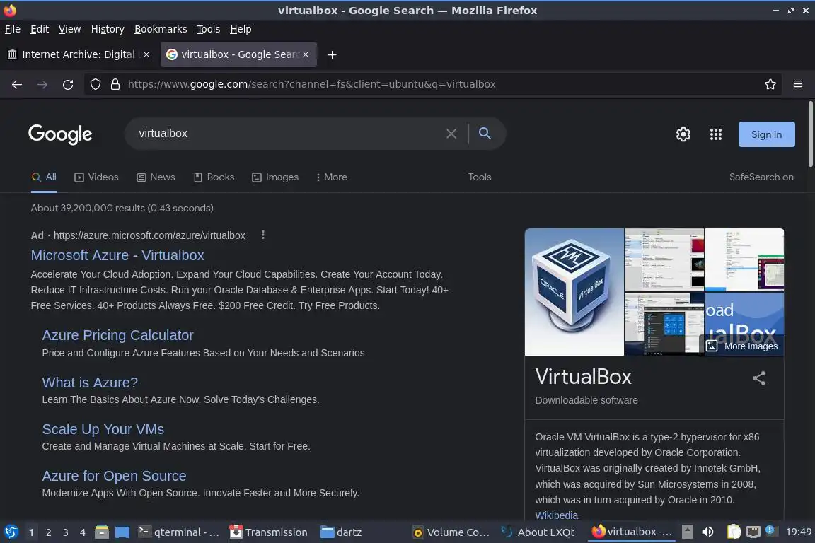
Task: Open the Scale Up Your VMs link
Action: point(103,430)
